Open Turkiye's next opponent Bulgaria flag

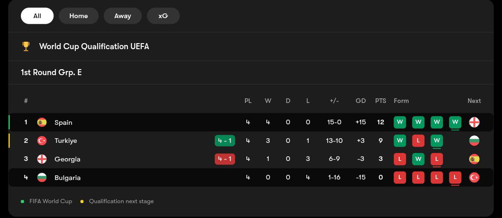click(x=474, y=141)
